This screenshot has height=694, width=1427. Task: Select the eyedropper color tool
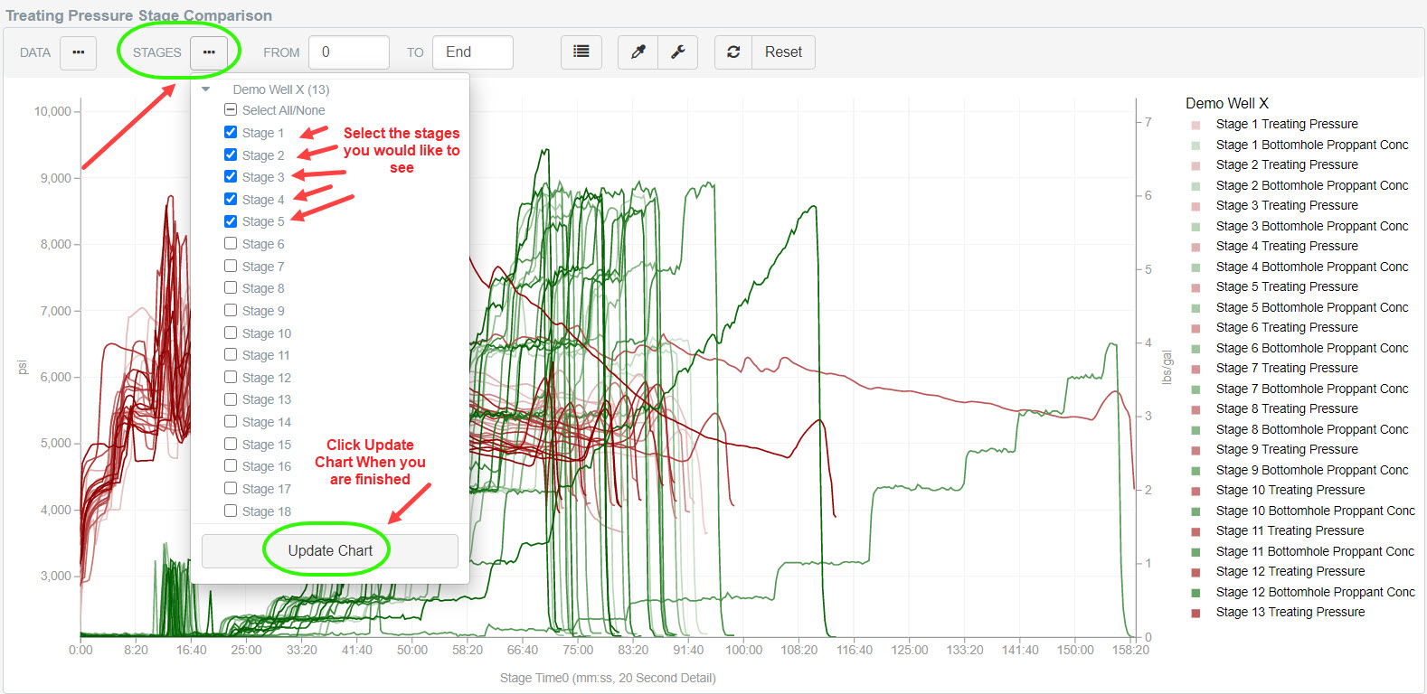(x=638, y=52)
